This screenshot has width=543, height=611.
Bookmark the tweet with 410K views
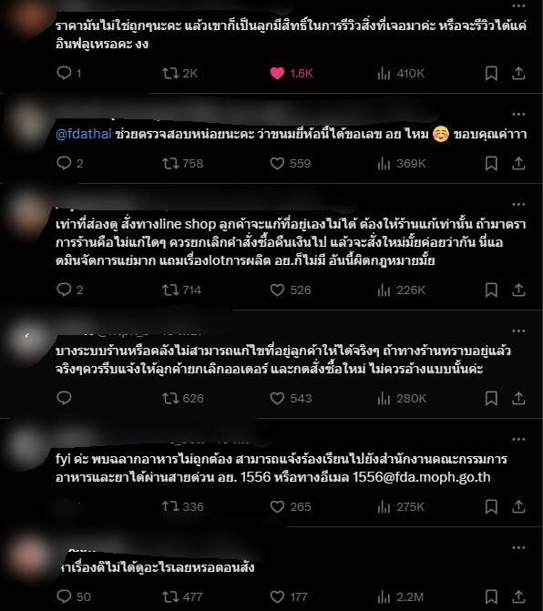[491, 73]
